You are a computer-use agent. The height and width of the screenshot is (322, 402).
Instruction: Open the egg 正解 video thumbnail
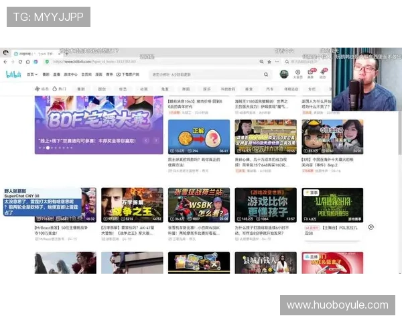click(x=199, y=137)
